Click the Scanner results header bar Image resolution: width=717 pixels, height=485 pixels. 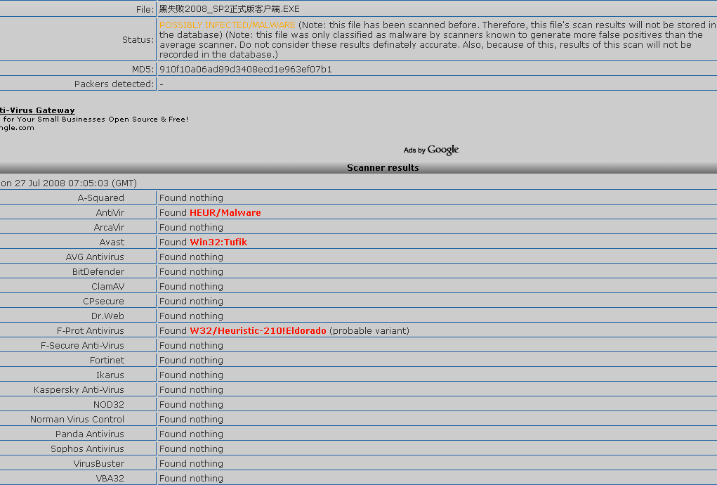click(383, 168)
